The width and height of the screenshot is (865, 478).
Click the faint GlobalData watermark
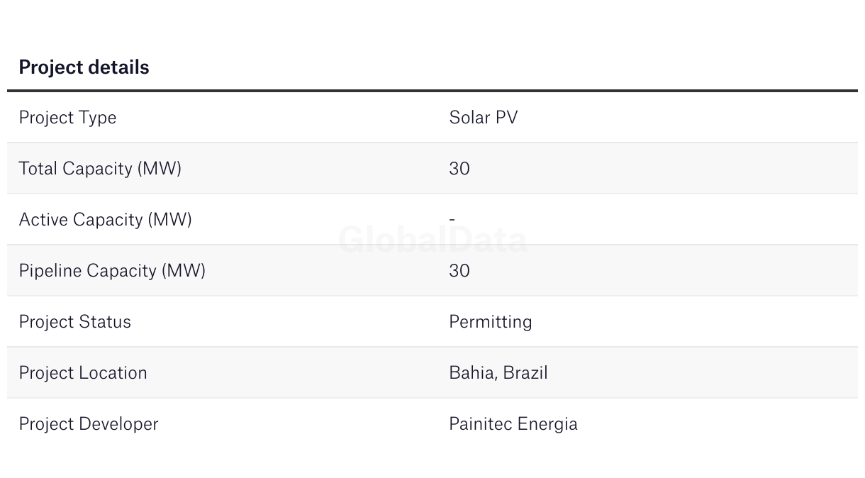tap(432, 240)
